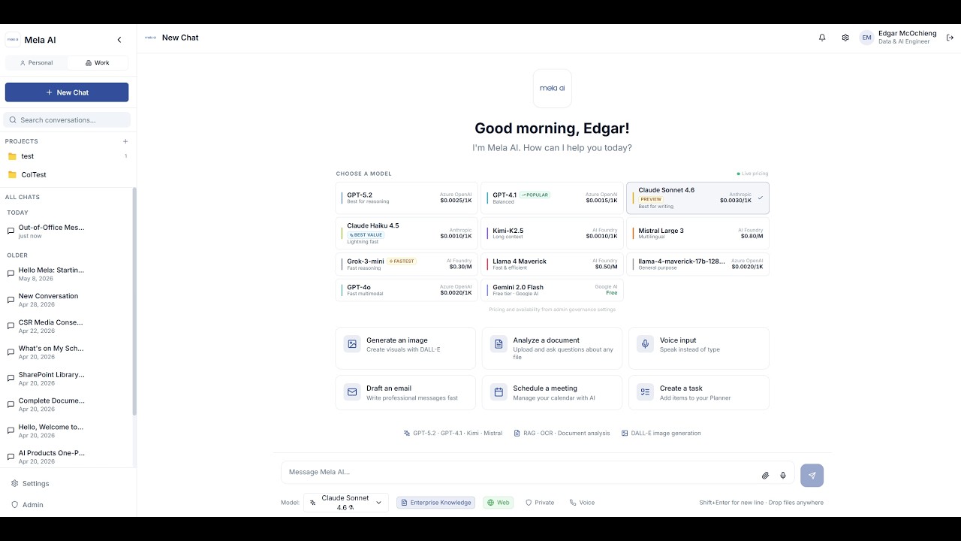The image size is (961, 541).
Task: Open the Model dropdown showing Claude Sonnet 4.6
Action: pos(346,503)
